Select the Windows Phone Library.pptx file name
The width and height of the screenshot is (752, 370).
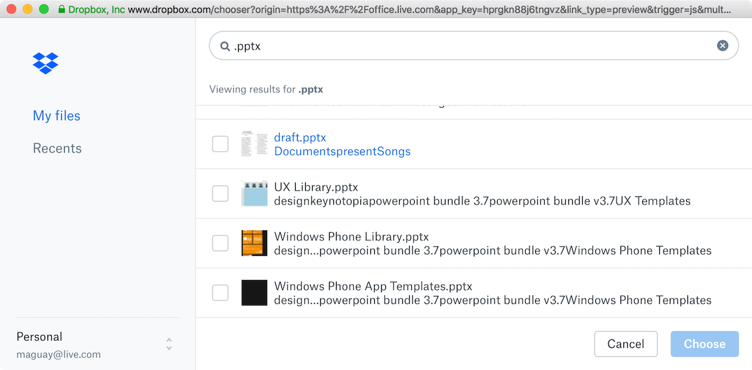(352, 236)
